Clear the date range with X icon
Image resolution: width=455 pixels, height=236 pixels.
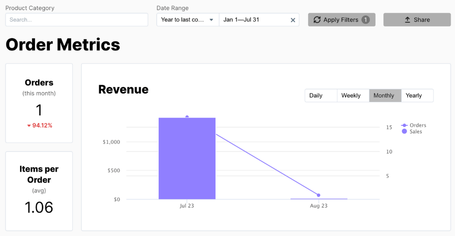coord(293,20)
